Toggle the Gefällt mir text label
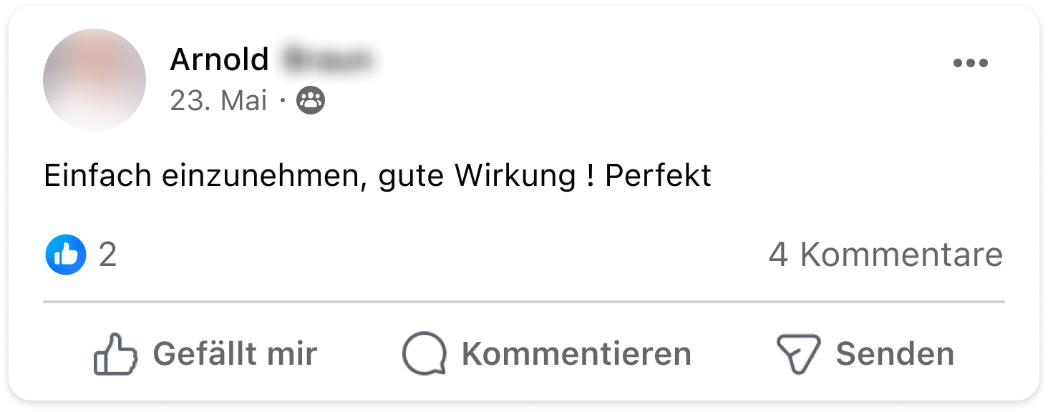Screen dimensions: 1048x412 point(235,353)
